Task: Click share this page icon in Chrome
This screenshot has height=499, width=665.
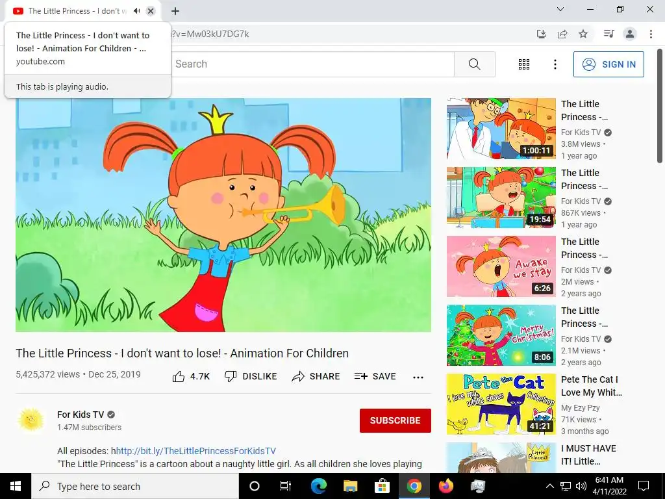Action: [562, 34]
